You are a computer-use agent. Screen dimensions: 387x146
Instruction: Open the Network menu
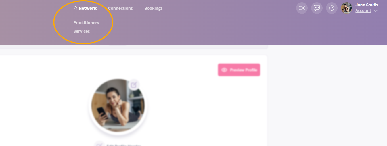pos(88,8)
